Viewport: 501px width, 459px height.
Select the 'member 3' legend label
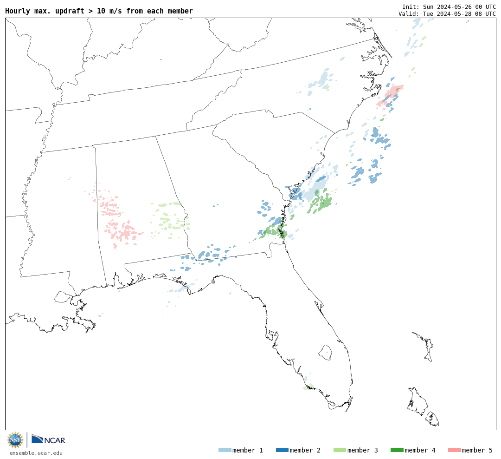tap(363, 450)
